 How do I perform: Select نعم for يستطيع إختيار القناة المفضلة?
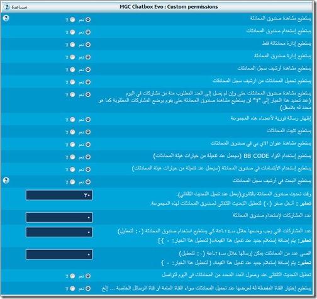(88, 288)
